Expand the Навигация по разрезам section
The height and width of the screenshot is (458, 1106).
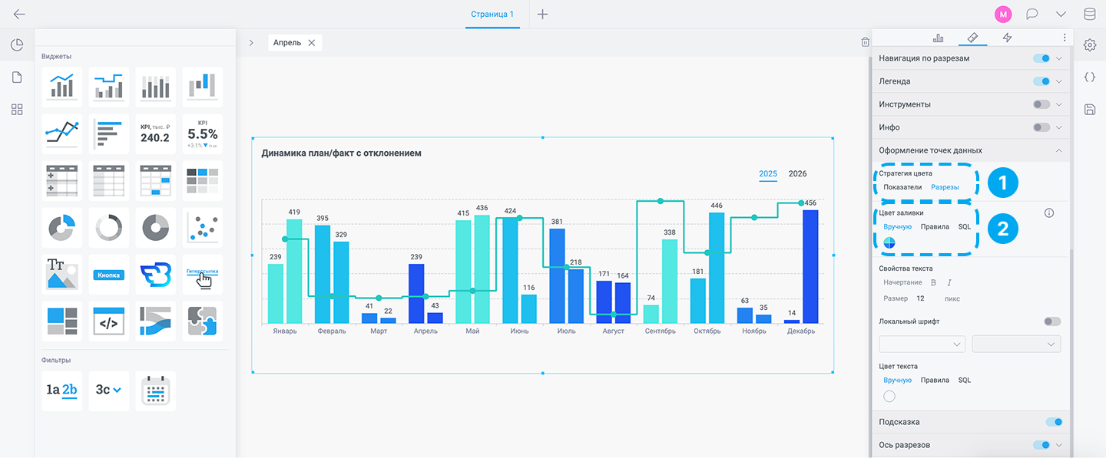coord(1059,58)
